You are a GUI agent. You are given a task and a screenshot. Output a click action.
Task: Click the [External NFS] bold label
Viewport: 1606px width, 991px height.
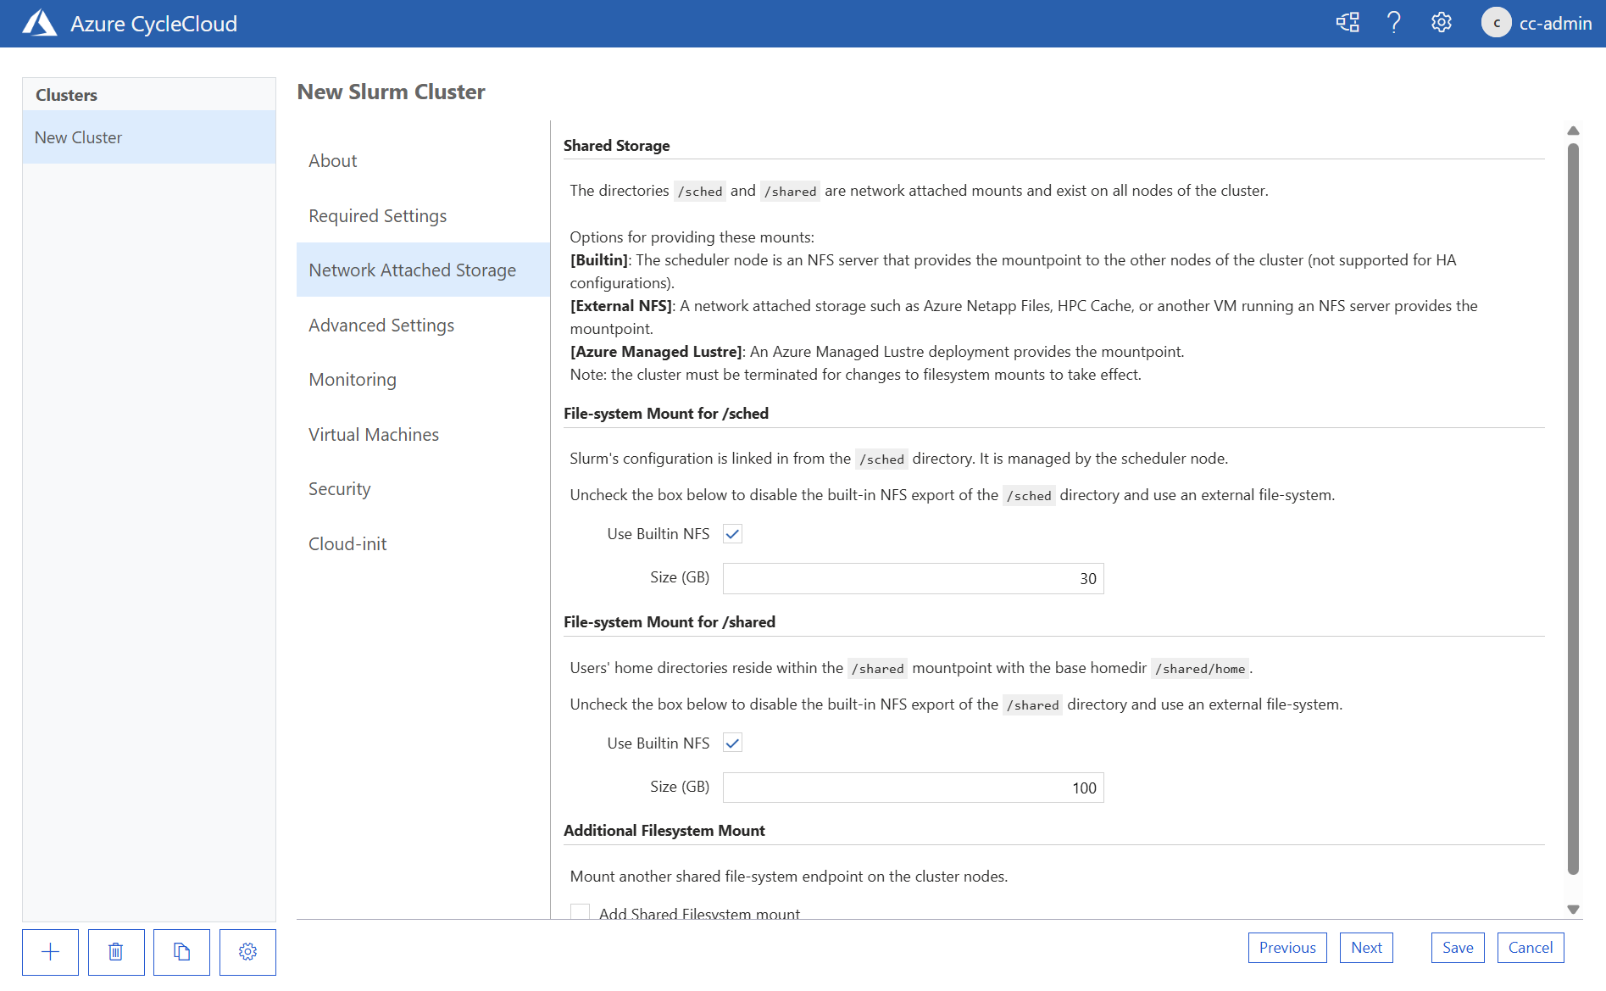(x=621, y=306)
